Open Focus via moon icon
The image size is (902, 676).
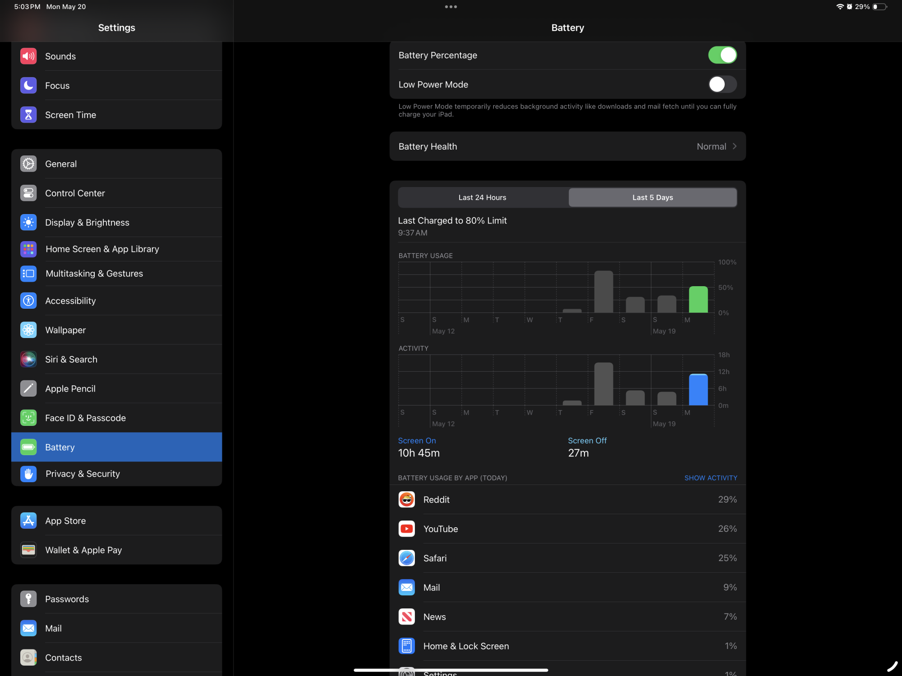tap(28, 85)
